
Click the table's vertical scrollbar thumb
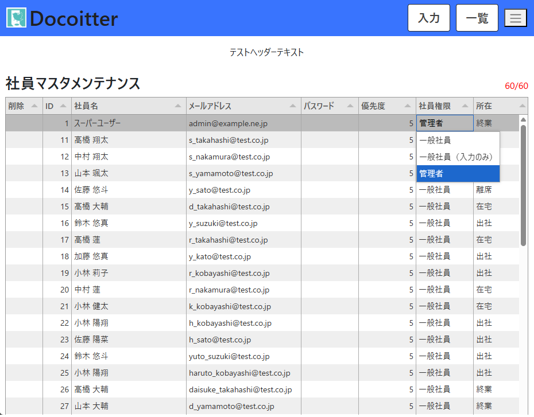click(523, 184)
